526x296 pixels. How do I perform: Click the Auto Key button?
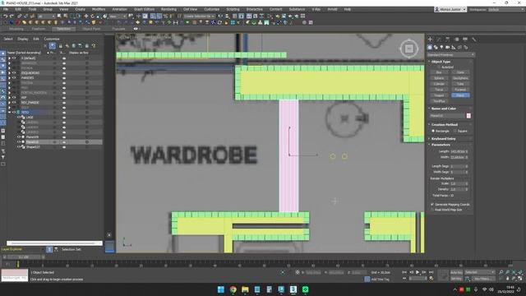(456, 272)
